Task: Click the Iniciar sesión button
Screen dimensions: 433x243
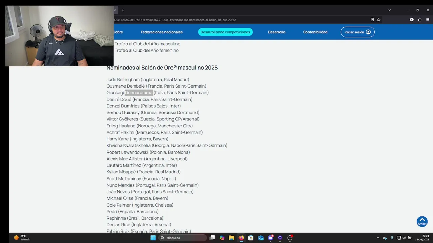Action: [x=358, y=32]
